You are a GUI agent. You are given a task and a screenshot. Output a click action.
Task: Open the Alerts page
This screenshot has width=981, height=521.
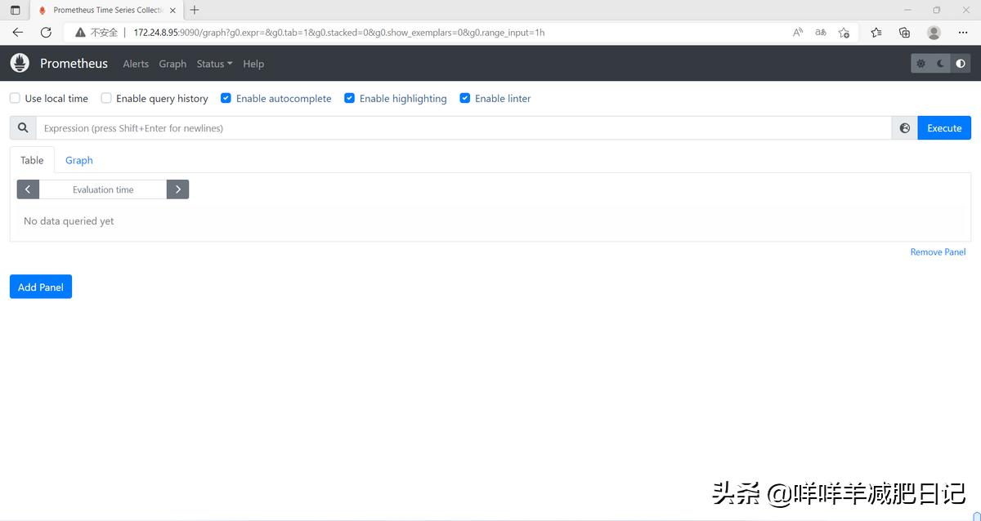(x=136, y=64)
